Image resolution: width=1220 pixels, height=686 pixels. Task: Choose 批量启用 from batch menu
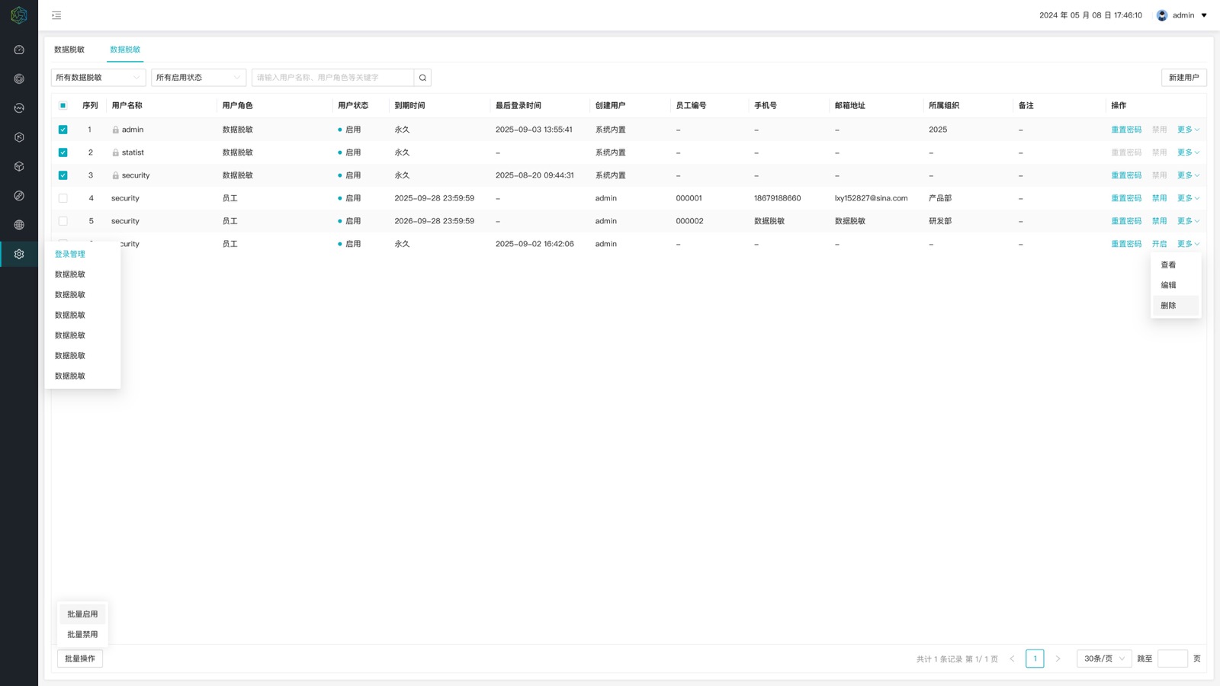coord(82,614)
